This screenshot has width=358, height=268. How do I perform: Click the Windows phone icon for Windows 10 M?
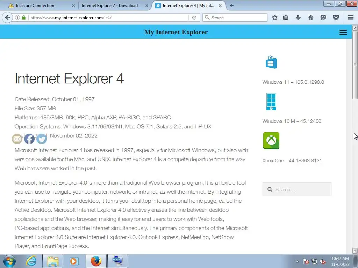click(x=271, y=102)
